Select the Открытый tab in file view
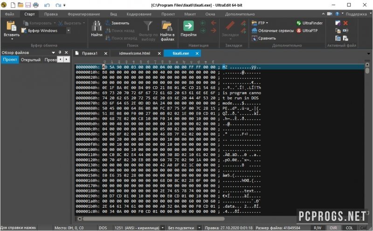373x231 pixels. pos(31,60)
